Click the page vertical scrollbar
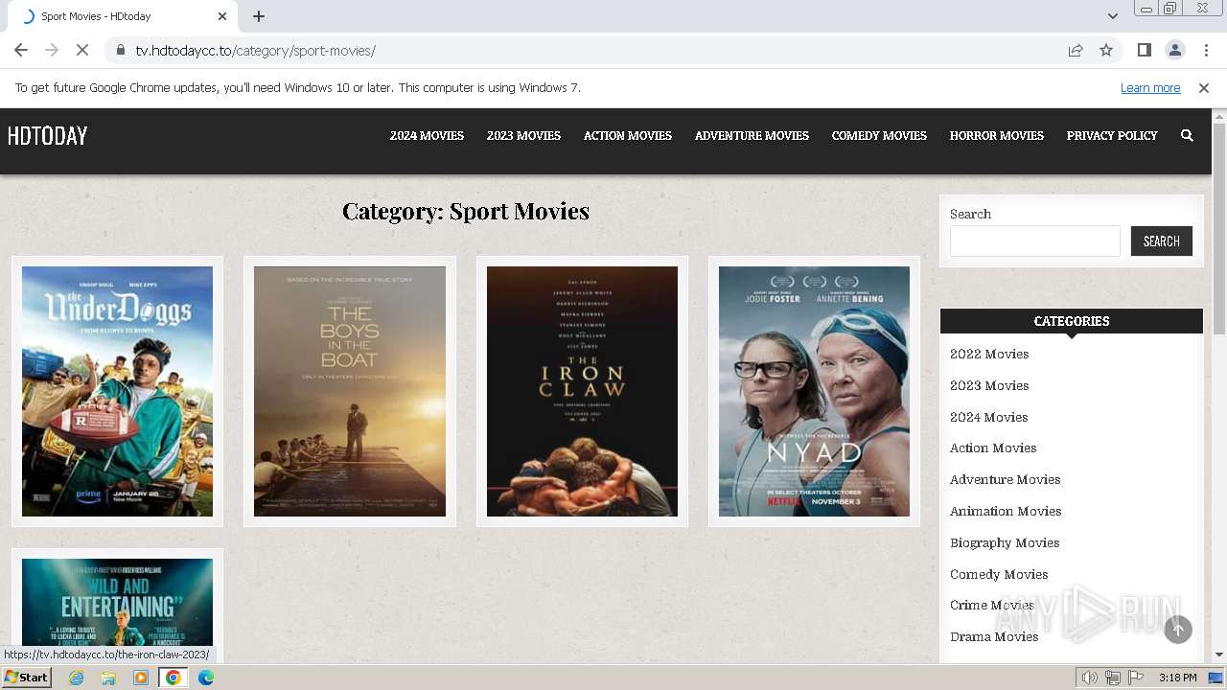The width and height of the screenshot is (1227, 690). (1219, 230)
